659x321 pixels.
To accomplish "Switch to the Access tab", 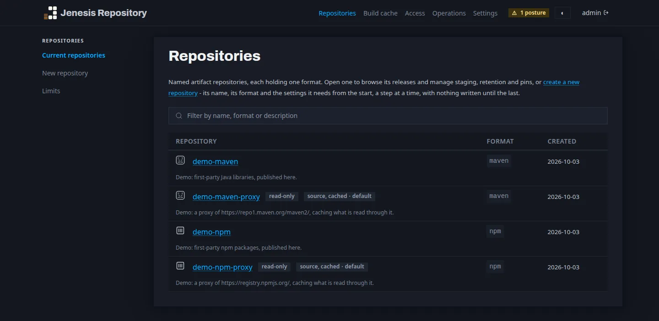I will (415, 13).
